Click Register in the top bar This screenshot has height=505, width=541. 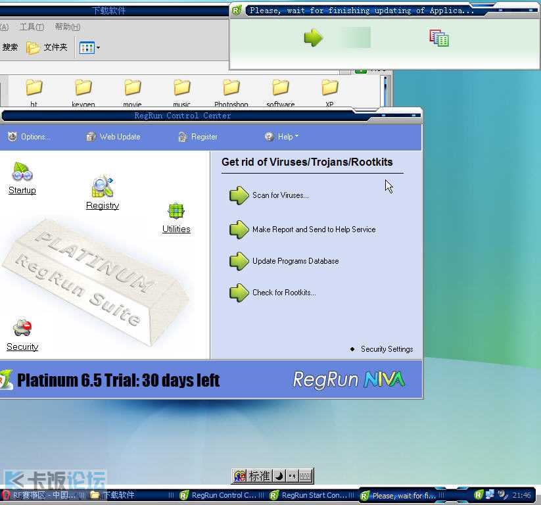click(198, 137)
